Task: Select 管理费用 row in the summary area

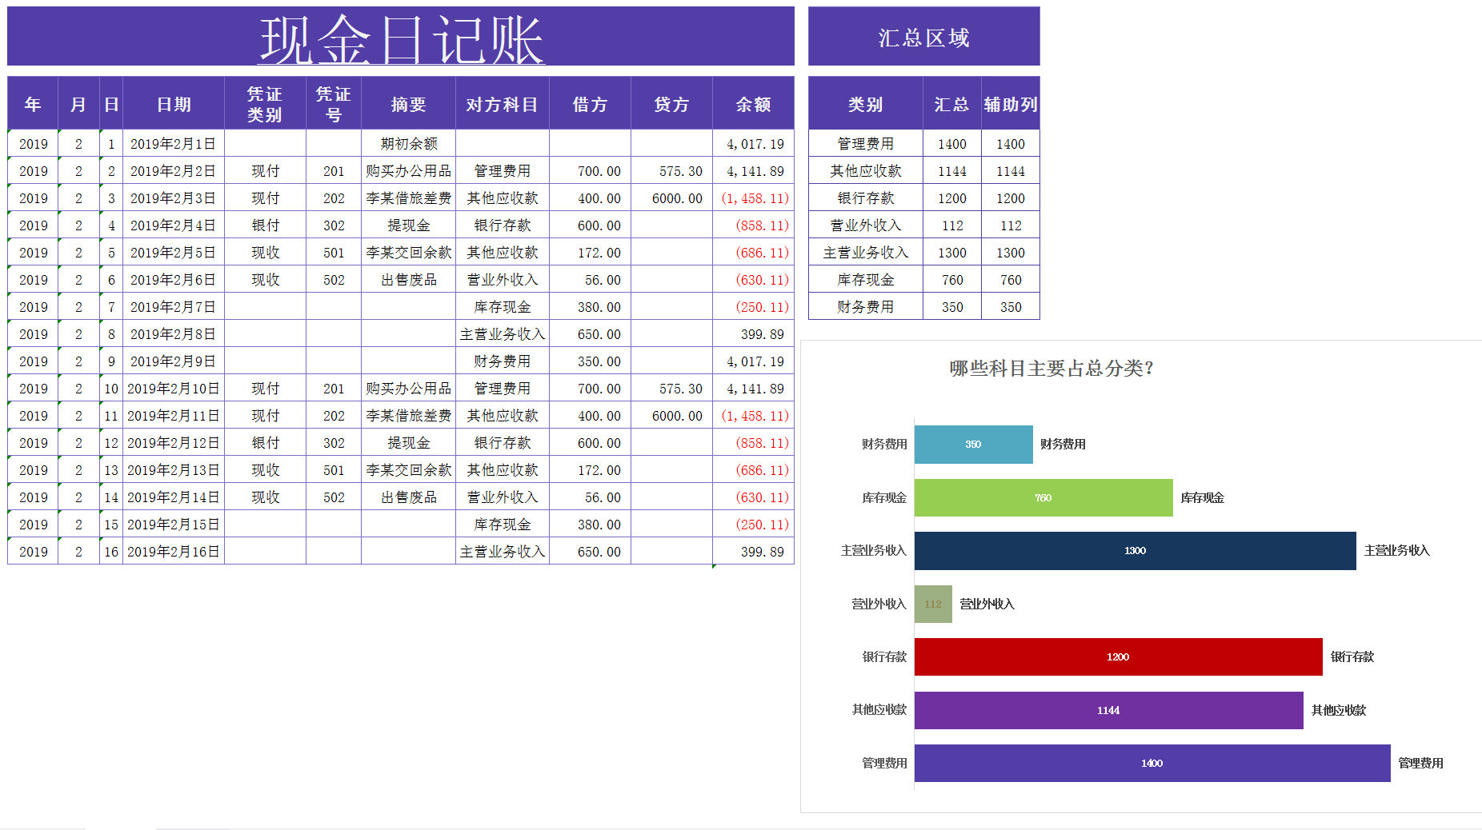Action: (x=865, y=143)
